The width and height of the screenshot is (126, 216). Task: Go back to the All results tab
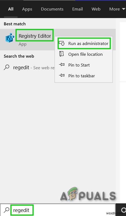pyautogui.click(x=11, y=9)
